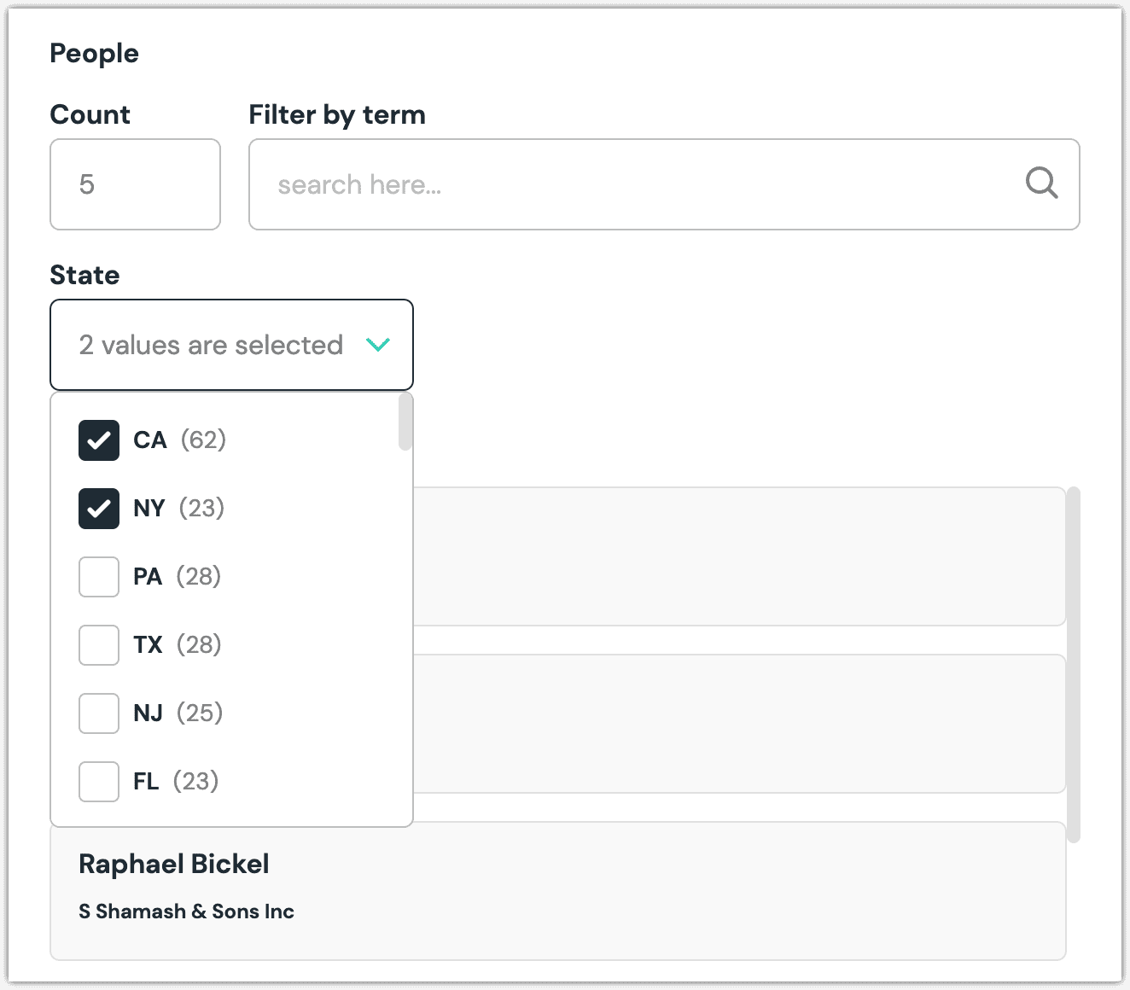Open the Raphael Bickel person card
1130x990 pixels.
point(558,891)
